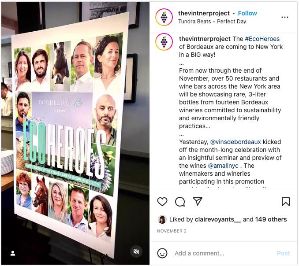This screenshot has height=266, width=299.
Task: Open emoji picker smiley icon
Action: [x=162, y=253]
